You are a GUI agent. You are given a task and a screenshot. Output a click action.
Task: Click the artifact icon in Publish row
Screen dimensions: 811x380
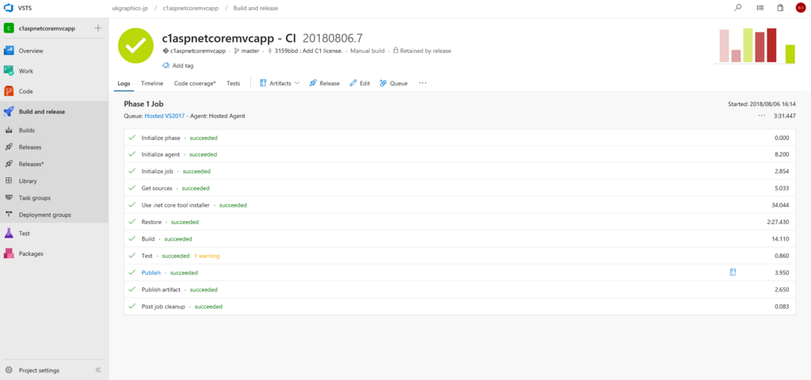(x=733, y=272)
